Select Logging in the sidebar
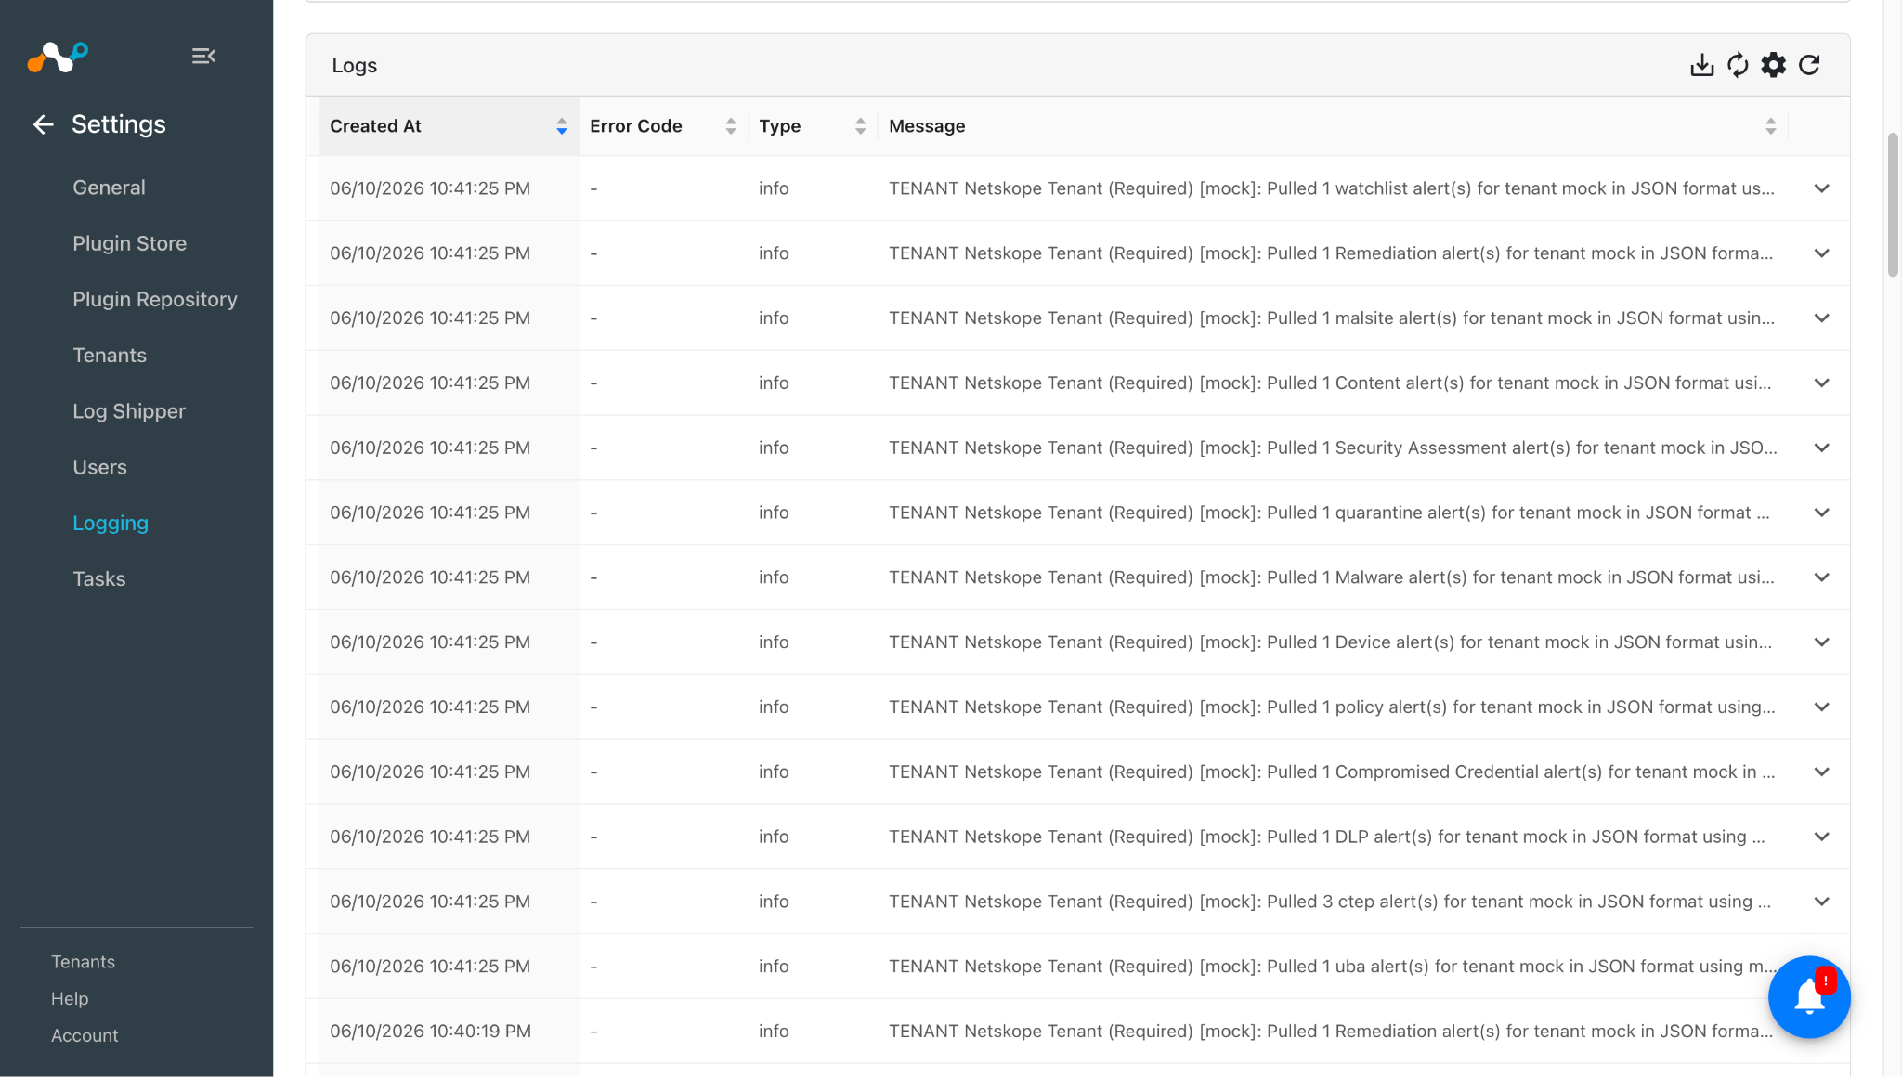Viewport: 1902px width, 1077px height. (111, 524)
